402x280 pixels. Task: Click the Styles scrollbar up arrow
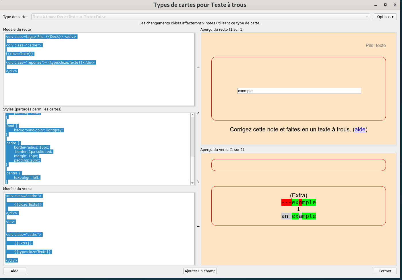tap(192, 115)
